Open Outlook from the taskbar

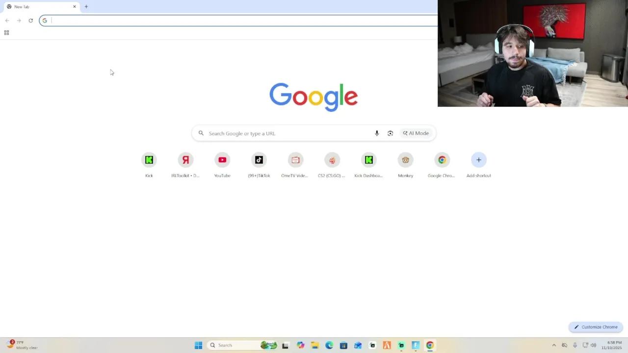tap(358, 345)
